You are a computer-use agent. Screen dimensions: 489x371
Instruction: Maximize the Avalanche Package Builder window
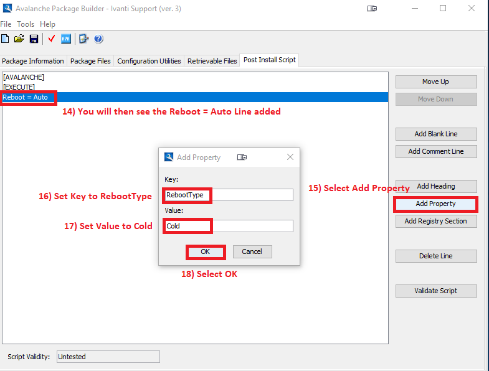pos(443,8)
